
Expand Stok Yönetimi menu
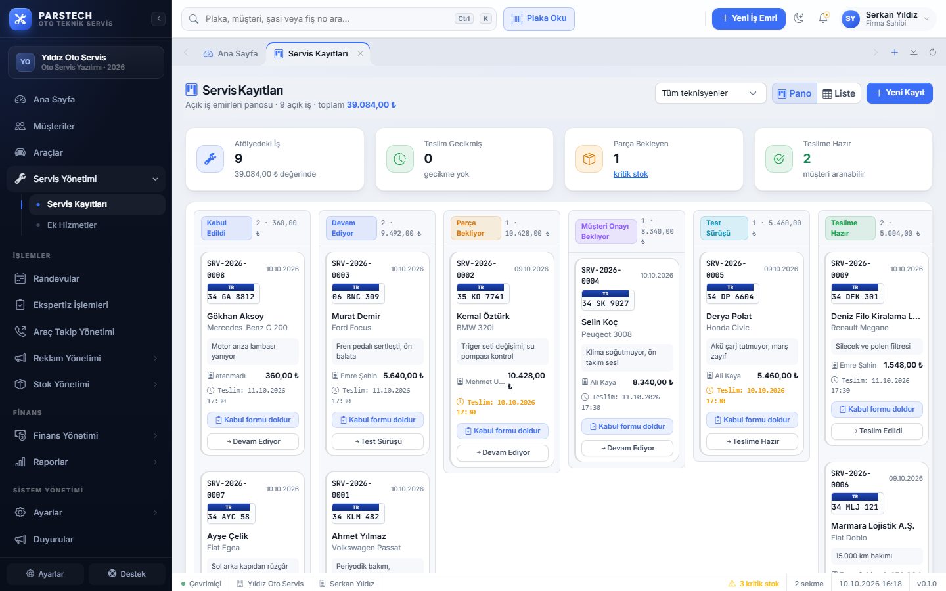point(86,384)
